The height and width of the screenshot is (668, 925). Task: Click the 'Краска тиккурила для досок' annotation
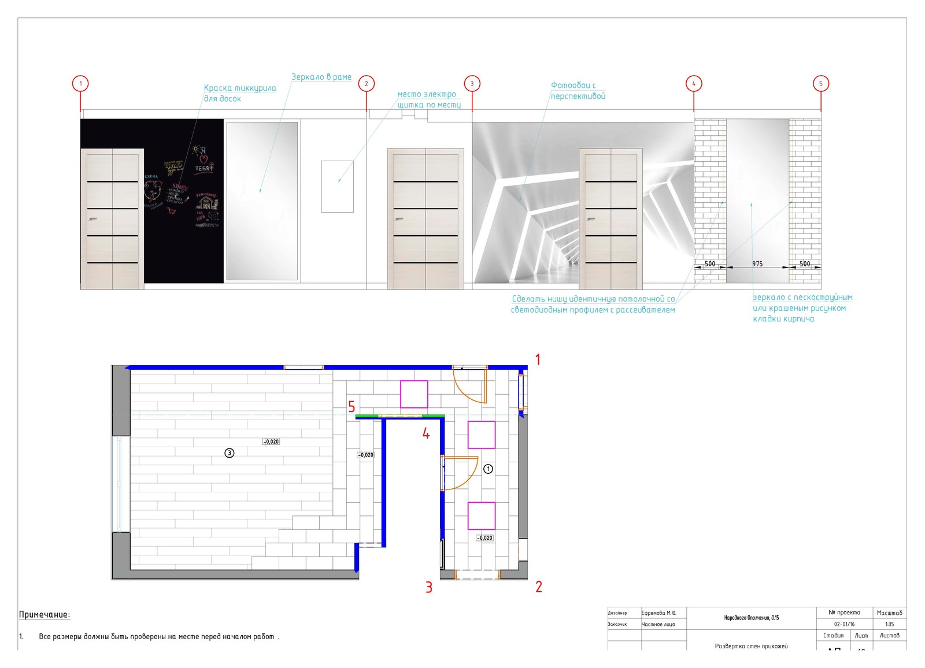click(x=239, y=93)
